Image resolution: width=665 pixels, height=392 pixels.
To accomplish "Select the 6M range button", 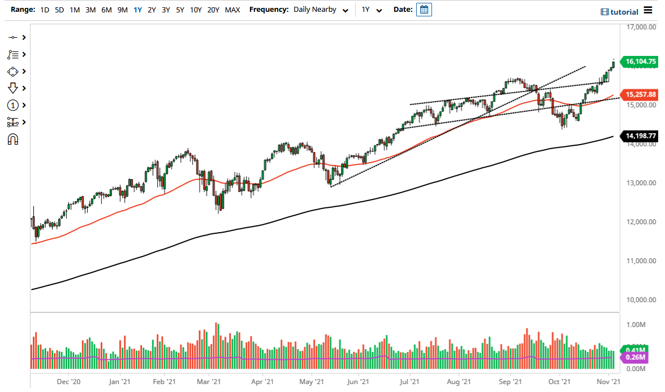I will [x=106, y=10].
